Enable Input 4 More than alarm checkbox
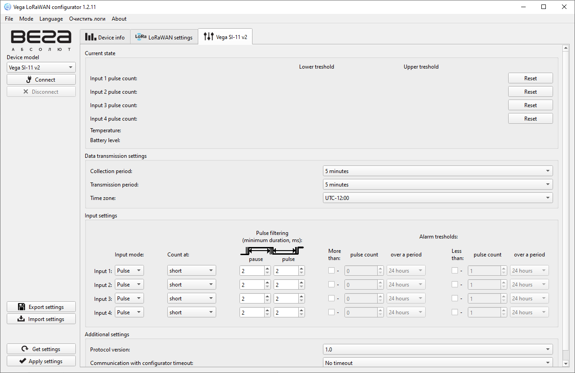Image resolution: width=575 pixels, height=373 pixels. [x=331, y=312]
